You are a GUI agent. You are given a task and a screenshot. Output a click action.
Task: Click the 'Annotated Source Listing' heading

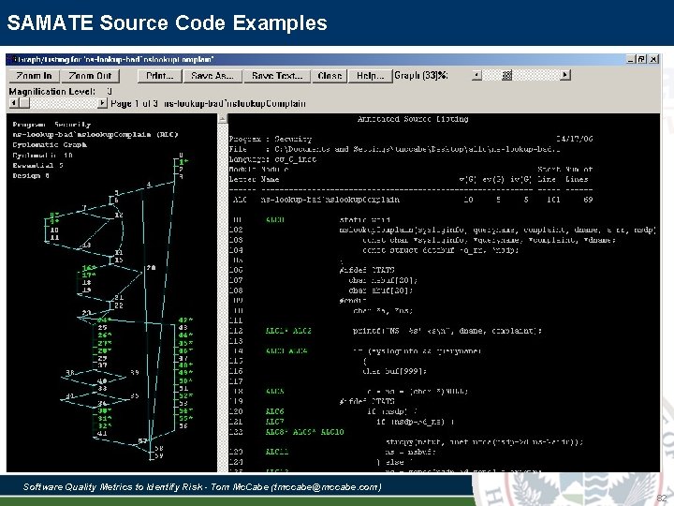coord(413,119)
